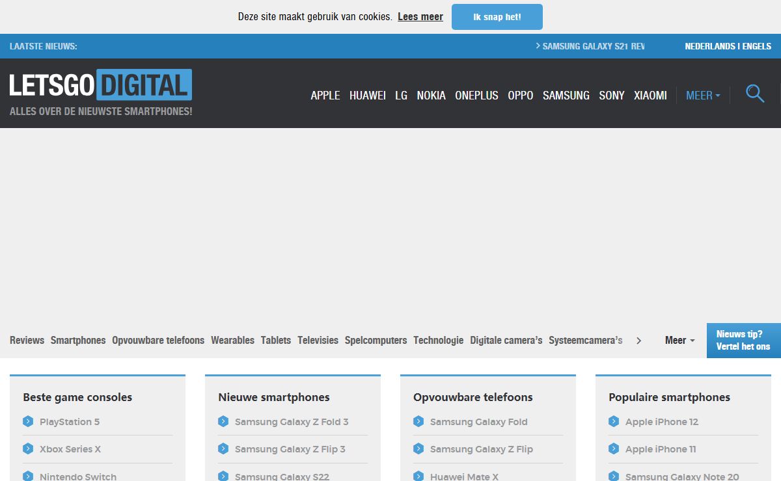Screen dimensions: 781x481
Task: Open the Tablets category
Action: pos(276,340)
